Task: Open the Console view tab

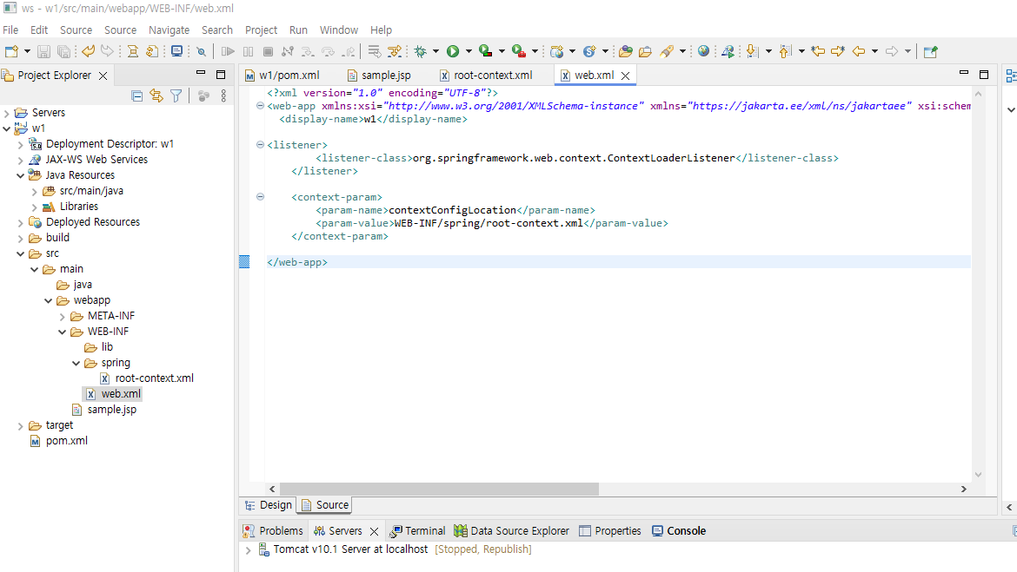Action: pos(679,530)
